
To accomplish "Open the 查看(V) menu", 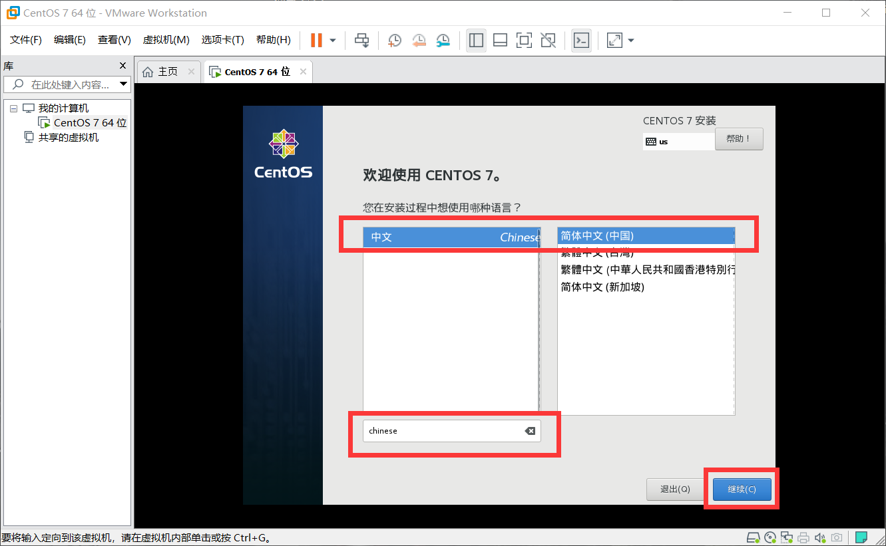I will coord(114,40).
